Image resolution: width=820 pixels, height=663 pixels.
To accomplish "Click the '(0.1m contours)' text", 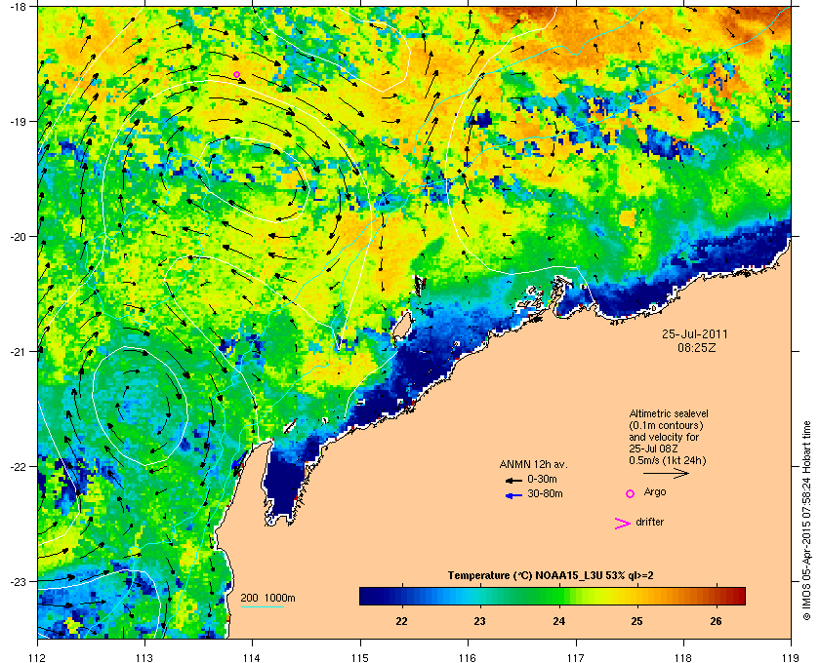I will tap(666, 425).
